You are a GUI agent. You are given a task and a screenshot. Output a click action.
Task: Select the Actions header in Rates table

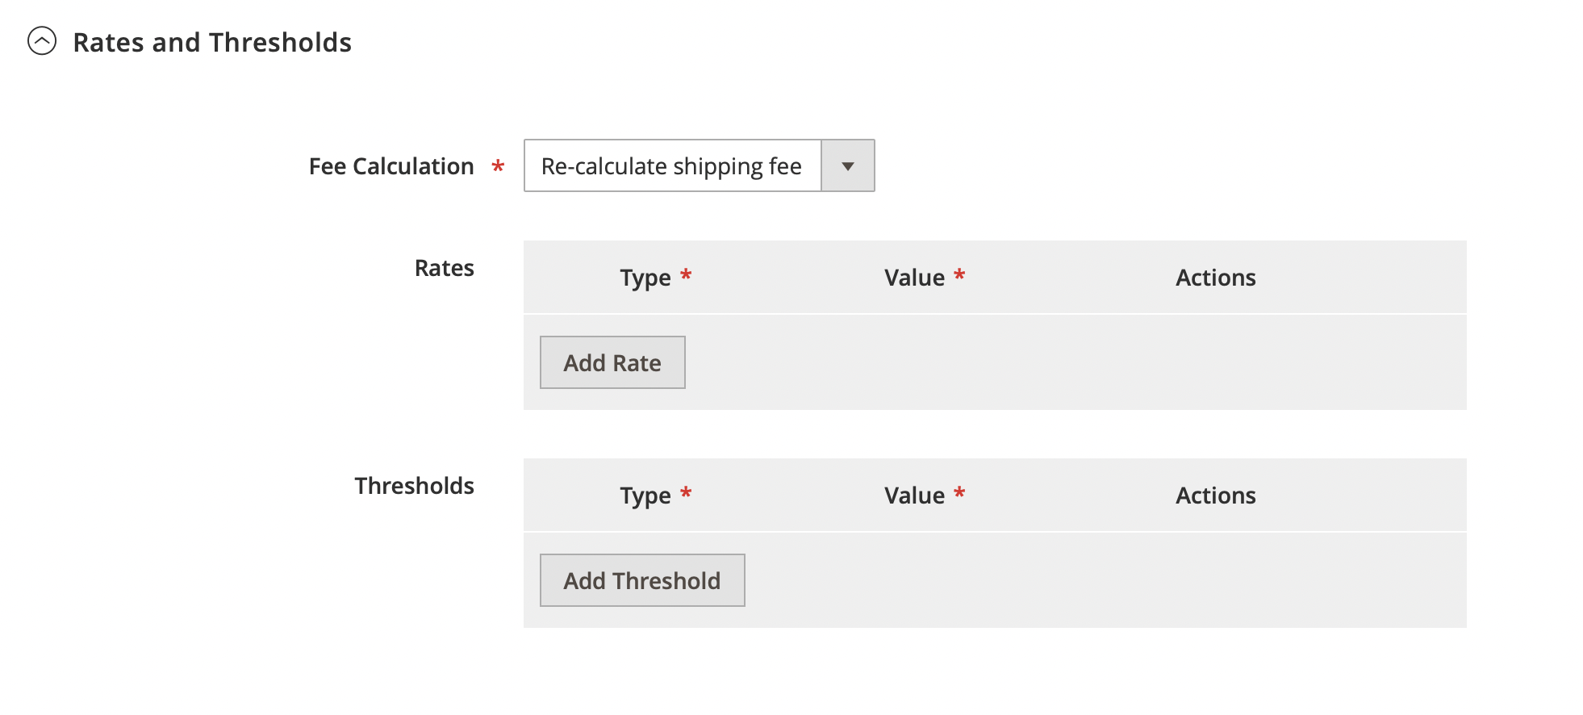click(1215, 278)
